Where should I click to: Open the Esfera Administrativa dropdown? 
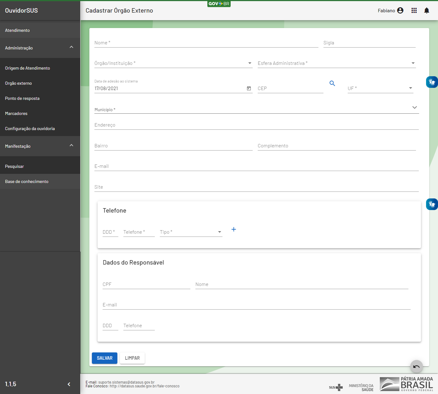pos(336,63)
